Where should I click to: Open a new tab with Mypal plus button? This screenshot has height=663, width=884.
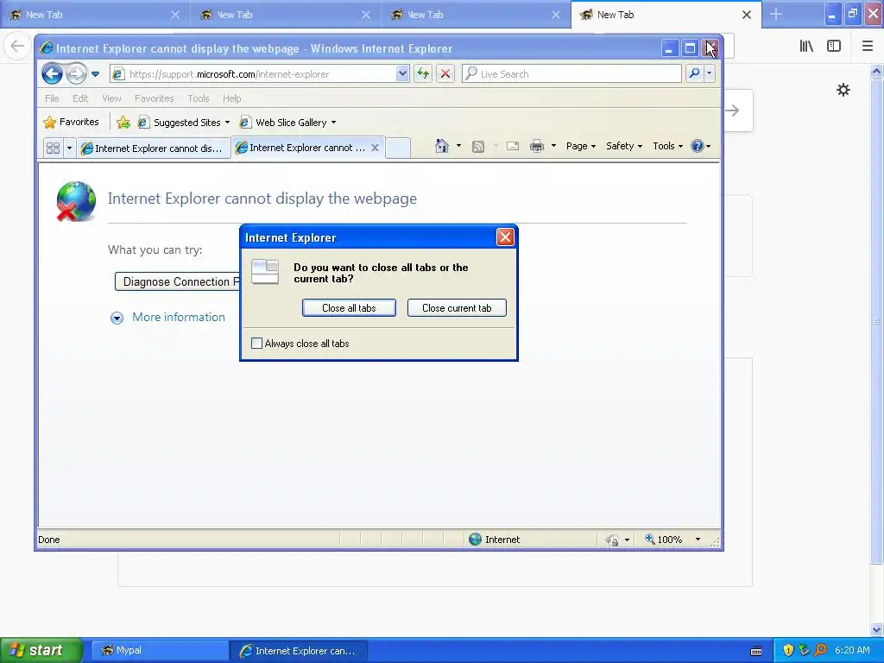point(776,14)
